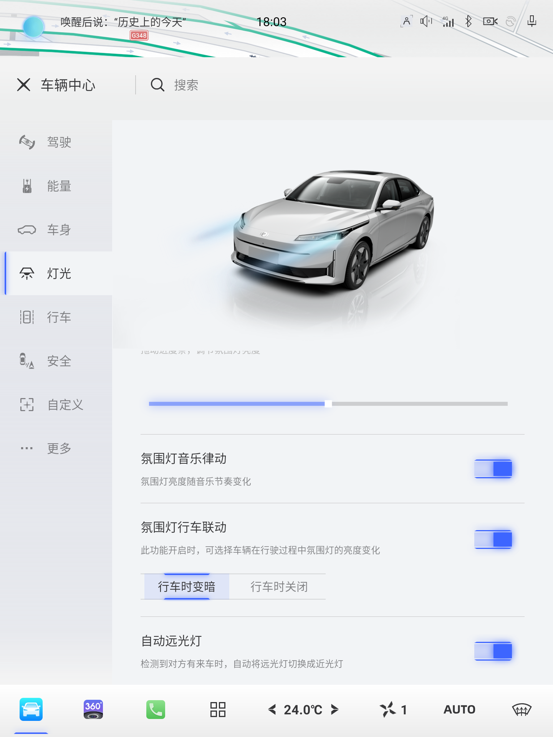Turn off automatic high beam toggle
This screenshot has height=737, width=553.
pos(493,651)
